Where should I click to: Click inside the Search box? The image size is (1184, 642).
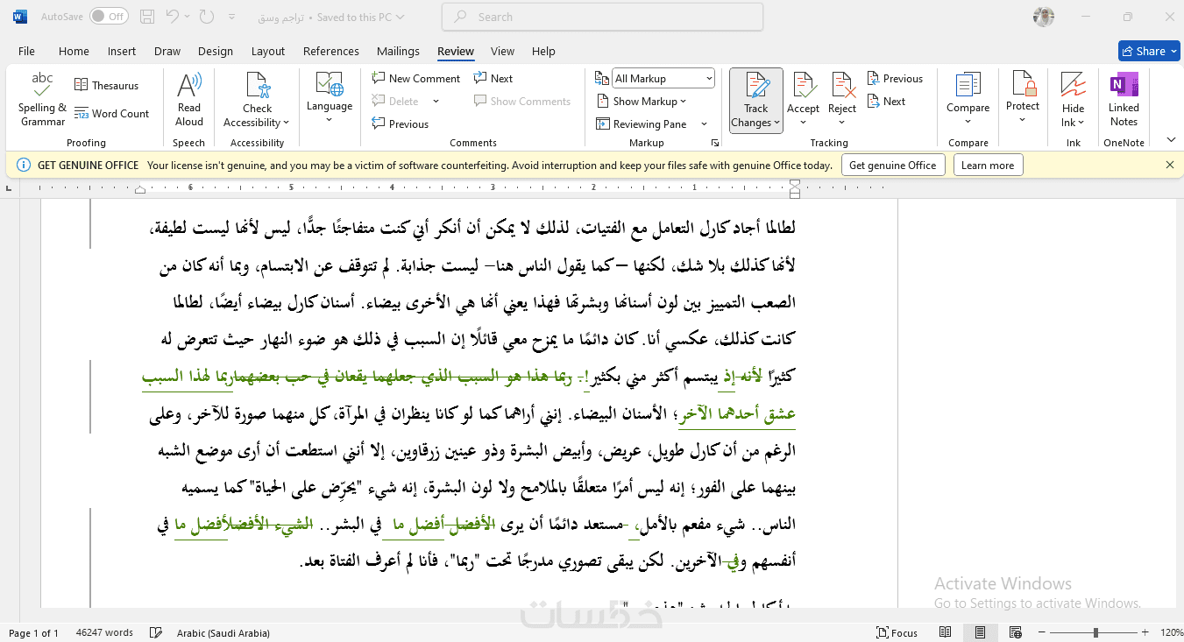[602, 17]
